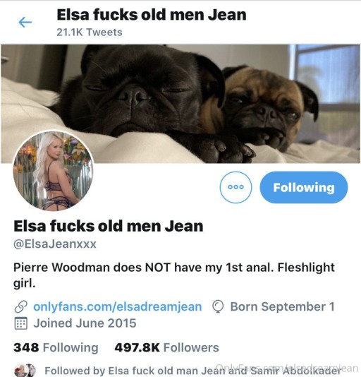The width and height of the screenshot is (361, 377).
Task: Open the 348 Following list
Action: tap(56, 347)
